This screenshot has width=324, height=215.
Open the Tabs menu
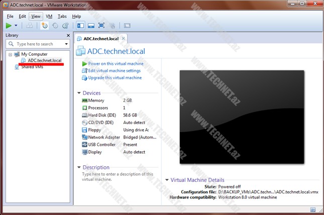[x=62, y=16]
